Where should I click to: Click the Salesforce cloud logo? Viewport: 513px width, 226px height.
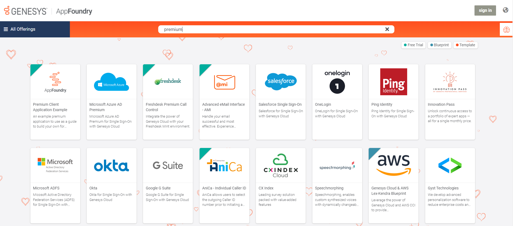pyautogui.click(x=281, y=82)
